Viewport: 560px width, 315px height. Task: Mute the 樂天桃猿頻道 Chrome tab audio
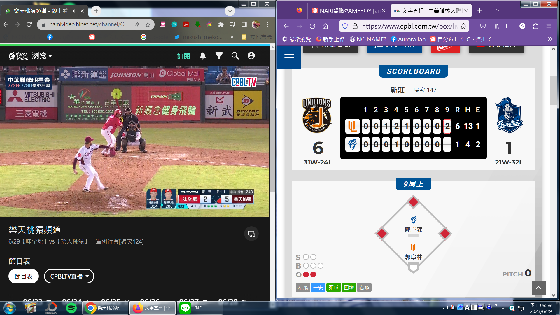[x=74, y=11]
